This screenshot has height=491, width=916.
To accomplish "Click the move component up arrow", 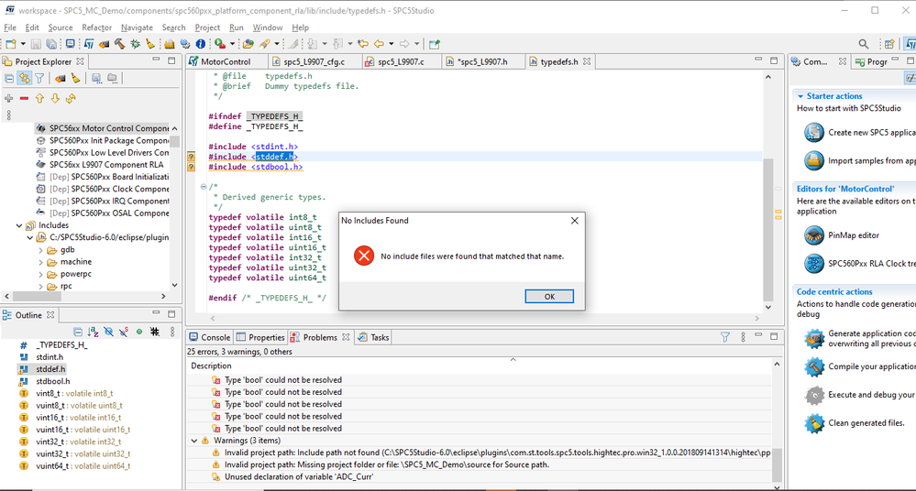I will [x=39, y=99].
